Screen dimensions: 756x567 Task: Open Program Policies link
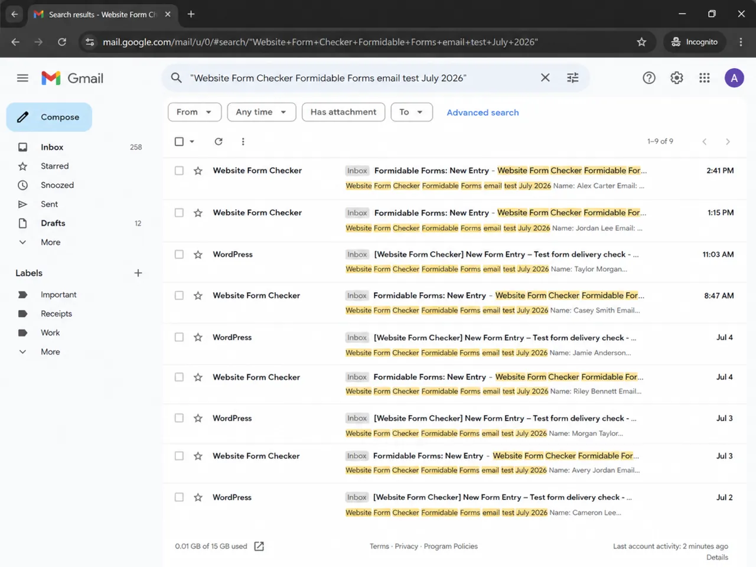coord(451,546)
